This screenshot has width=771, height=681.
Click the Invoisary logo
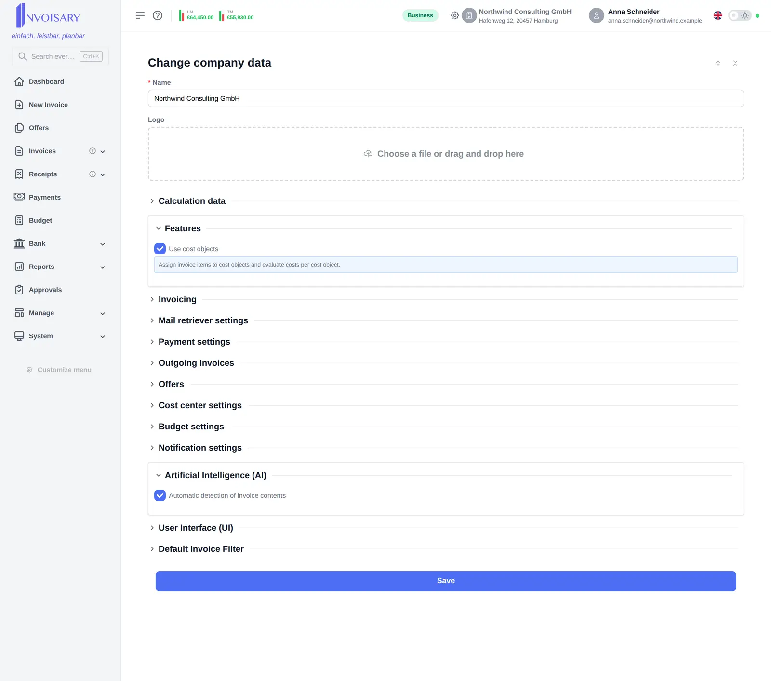click(48, 15)
